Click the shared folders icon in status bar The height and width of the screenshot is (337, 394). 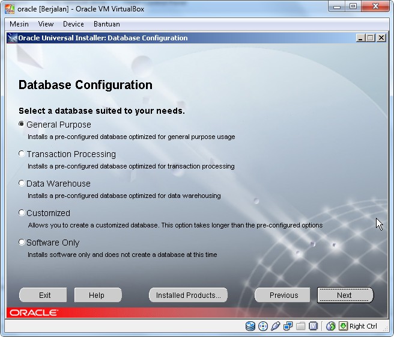tap(300, 326)
